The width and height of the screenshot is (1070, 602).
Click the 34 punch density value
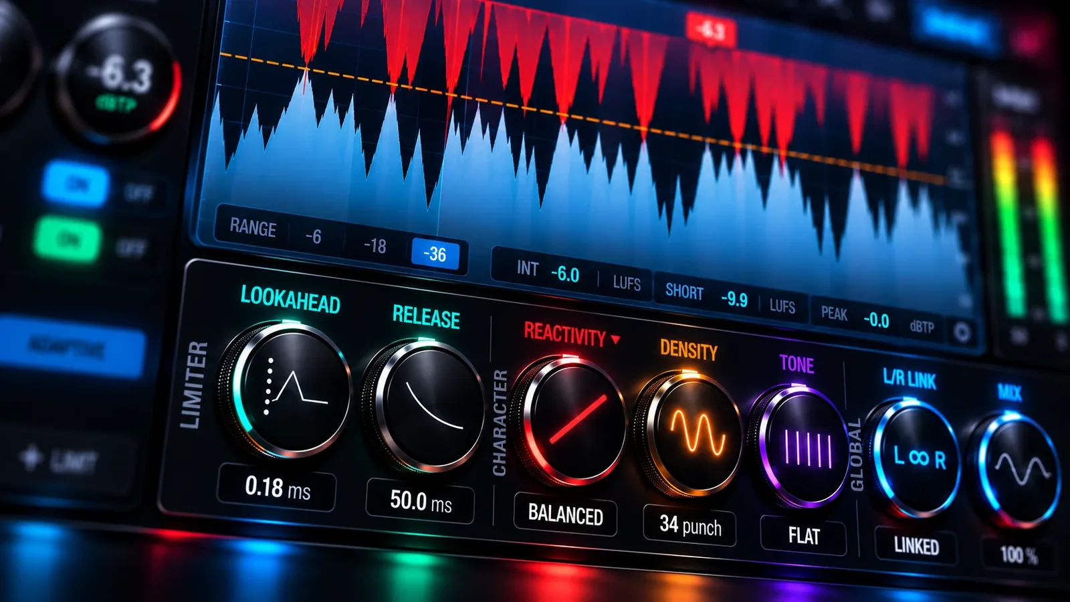pos(690,525)
